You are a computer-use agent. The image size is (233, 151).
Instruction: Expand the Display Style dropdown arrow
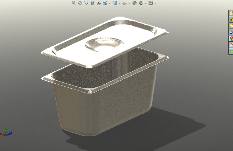pos(120,3)
